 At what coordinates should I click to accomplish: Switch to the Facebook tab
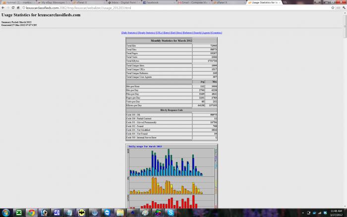click(x=159, y=2)
